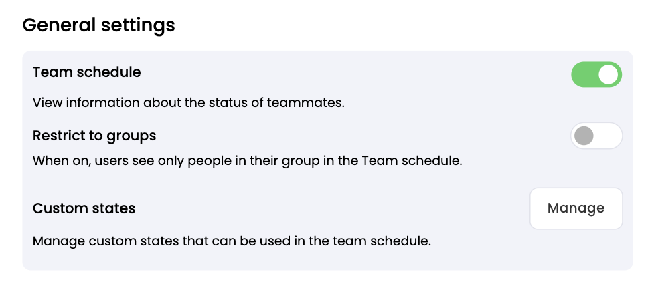Click the green track of Team schedule switch
The width and height of the screenshot is (652, 282).
(x=582, y=74)
